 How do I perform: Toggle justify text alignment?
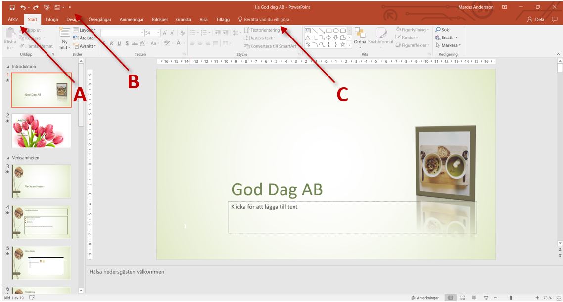point(215,43)
